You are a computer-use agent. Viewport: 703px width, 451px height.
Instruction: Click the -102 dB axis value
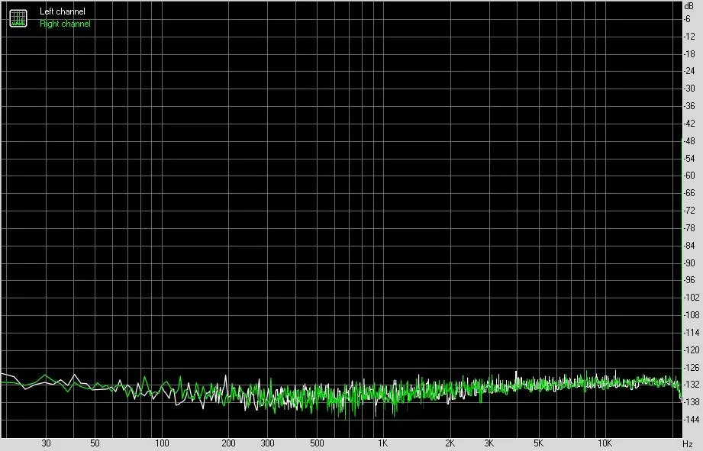click(691, 297)
